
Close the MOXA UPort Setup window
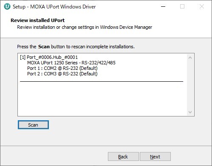point(202,6)
